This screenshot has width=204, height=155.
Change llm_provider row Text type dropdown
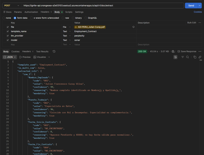coord(67,36)
